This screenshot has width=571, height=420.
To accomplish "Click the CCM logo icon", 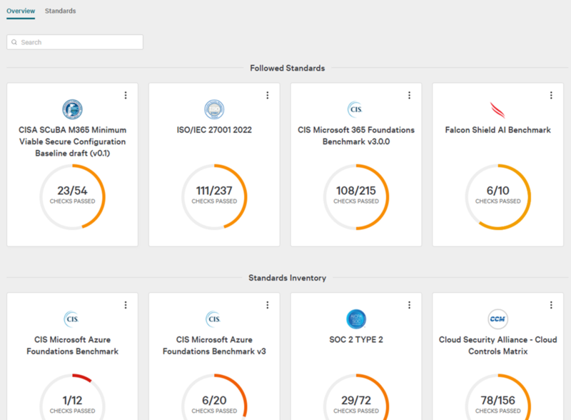I will click(x=497, y=319).
